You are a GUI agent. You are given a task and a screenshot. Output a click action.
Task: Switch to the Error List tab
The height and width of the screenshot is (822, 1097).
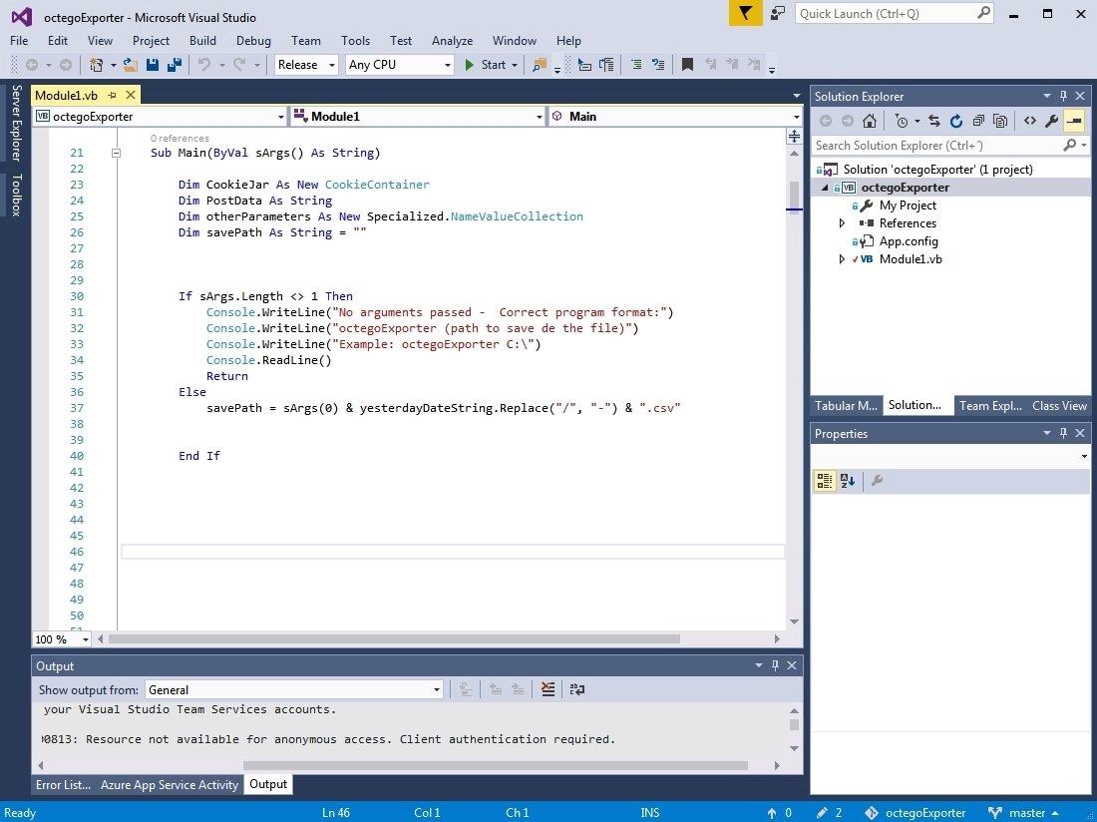coord(63,785)
